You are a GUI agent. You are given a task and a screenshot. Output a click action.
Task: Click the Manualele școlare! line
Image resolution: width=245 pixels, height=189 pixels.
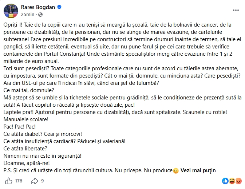pyautogui.click(x=26, y=119)
